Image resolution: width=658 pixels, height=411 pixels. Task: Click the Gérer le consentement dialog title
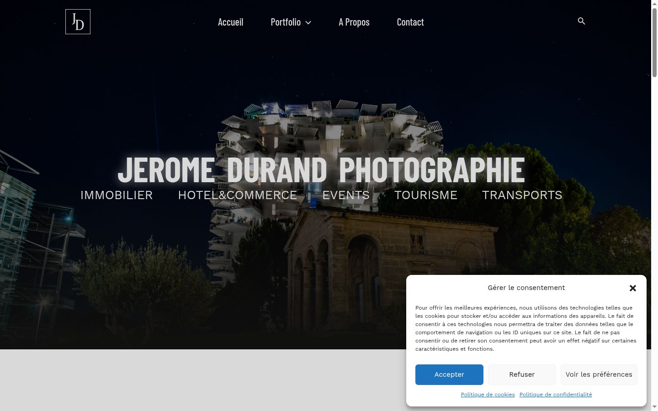pos(526,288)
